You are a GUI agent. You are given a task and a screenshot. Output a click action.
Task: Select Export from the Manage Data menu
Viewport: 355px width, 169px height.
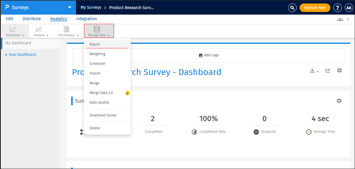click(94, 44)
